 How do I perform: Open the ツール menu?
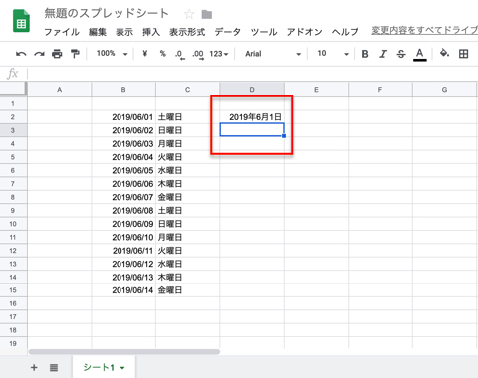264,32
